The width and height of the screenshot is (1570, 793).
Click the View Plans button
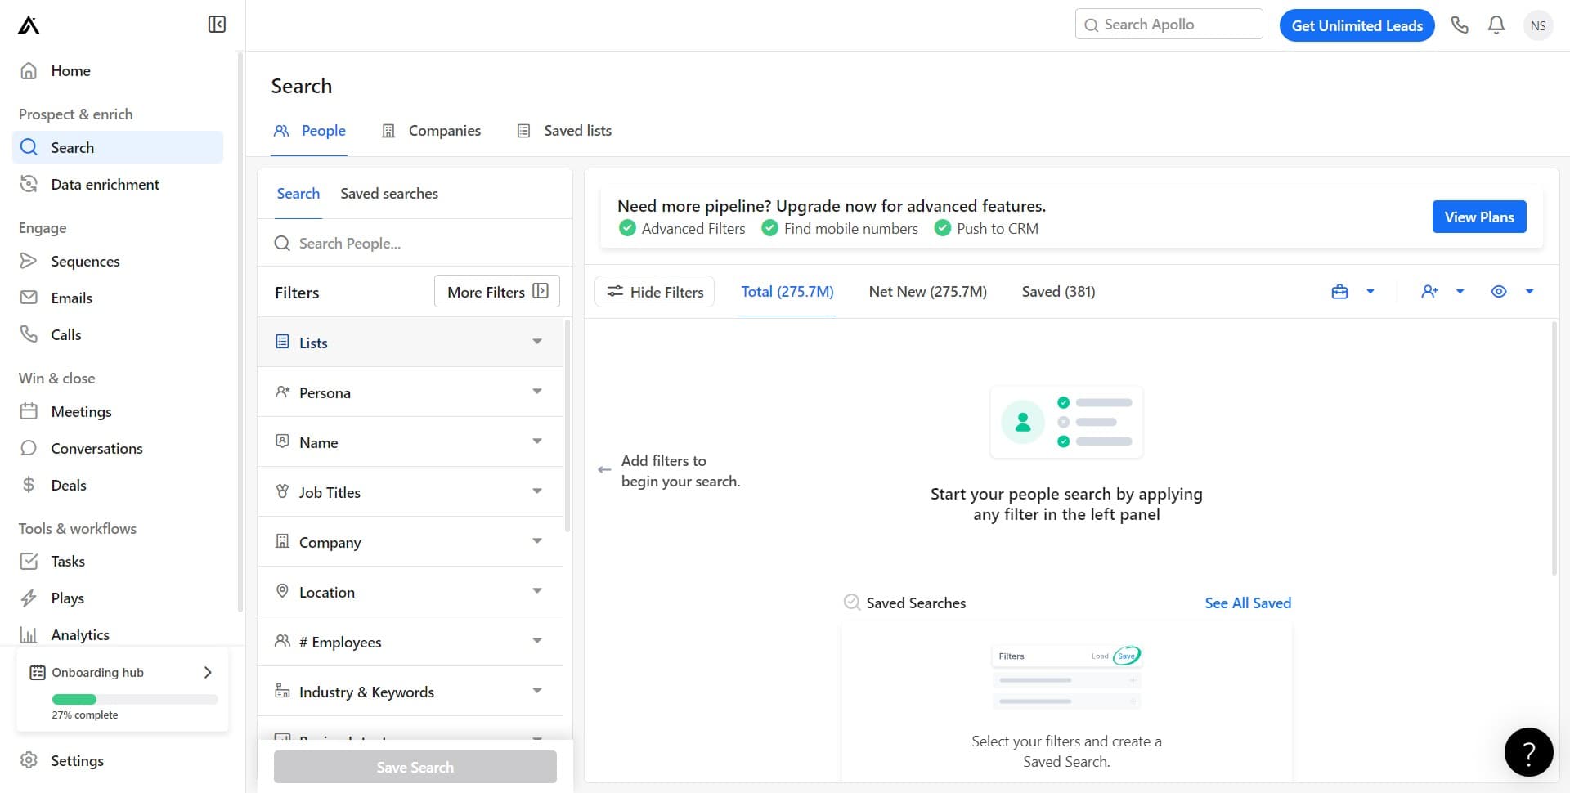pos(1478,217)
